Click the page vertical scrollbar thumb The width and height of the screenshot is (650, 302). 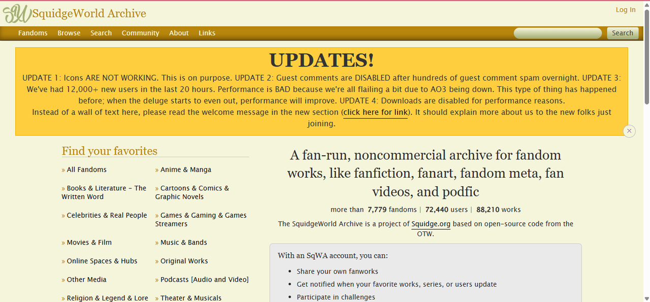(646, 56)
